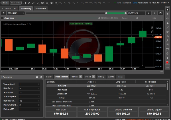Viewport: 171px width, 120px height.
Task: Open the indicators icon in top toolbar
Action: (x=38, y=3)
